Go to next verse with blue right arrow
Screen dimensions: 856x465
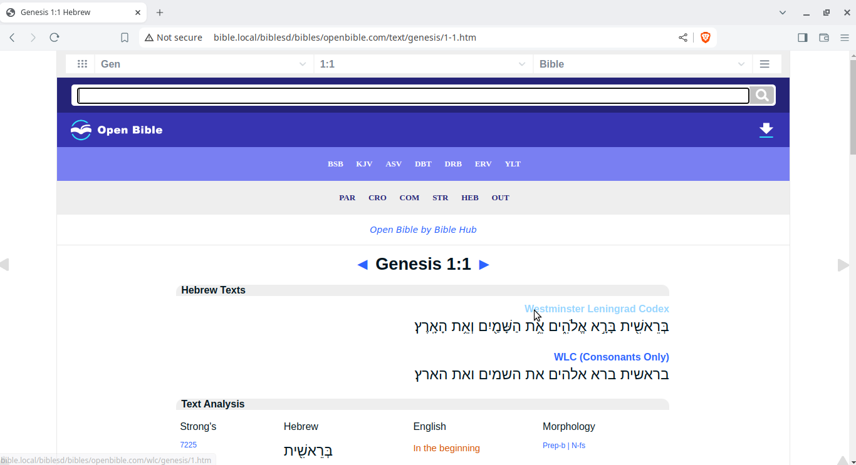click(484, 265)
